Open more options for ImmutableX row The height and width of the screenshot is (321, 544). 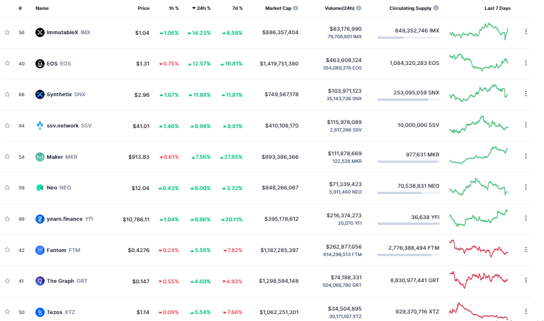pyautogui.click(x=525, y=31)
